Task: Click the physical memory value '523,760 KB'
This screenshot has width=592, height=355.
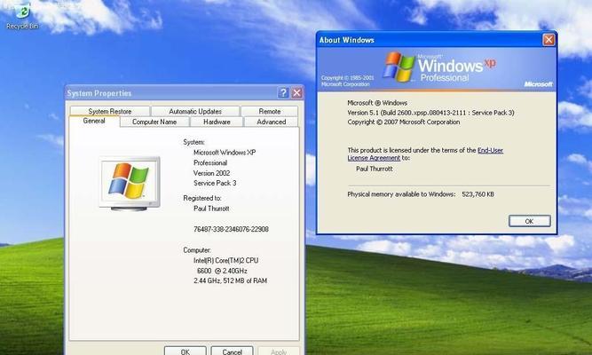Action: (478, 194)
